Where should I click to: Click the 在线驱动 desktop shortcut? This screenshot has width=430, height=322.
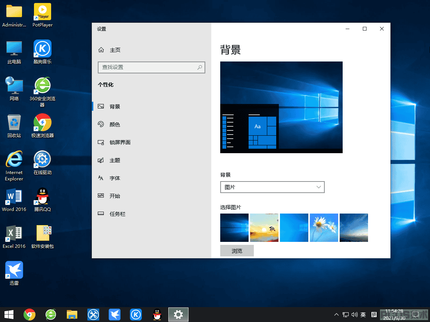pos(42,163)
